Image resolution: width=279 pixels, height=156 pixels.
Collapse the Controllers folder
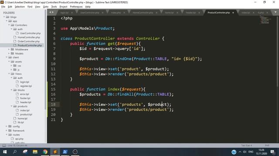tap(9, 25)
